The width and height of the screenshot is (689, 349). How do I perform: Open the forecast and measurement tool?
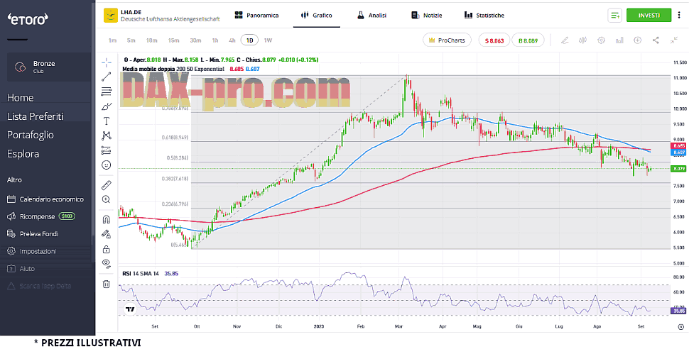pos(106,150)
